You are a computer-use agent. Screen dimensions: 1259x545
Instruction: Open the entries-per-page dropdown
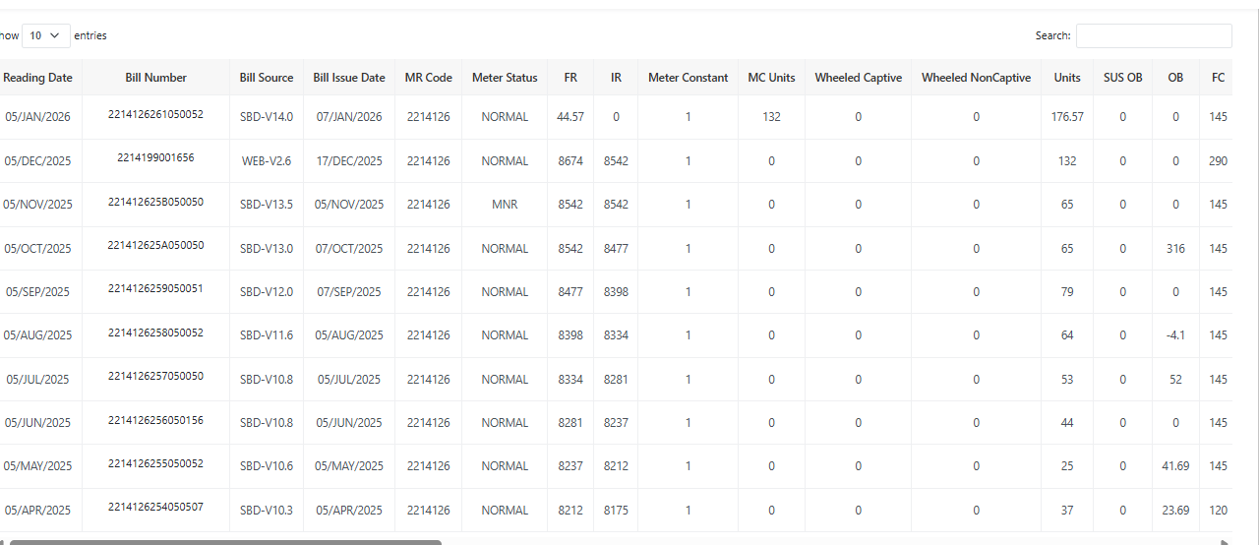coord(46,35)
